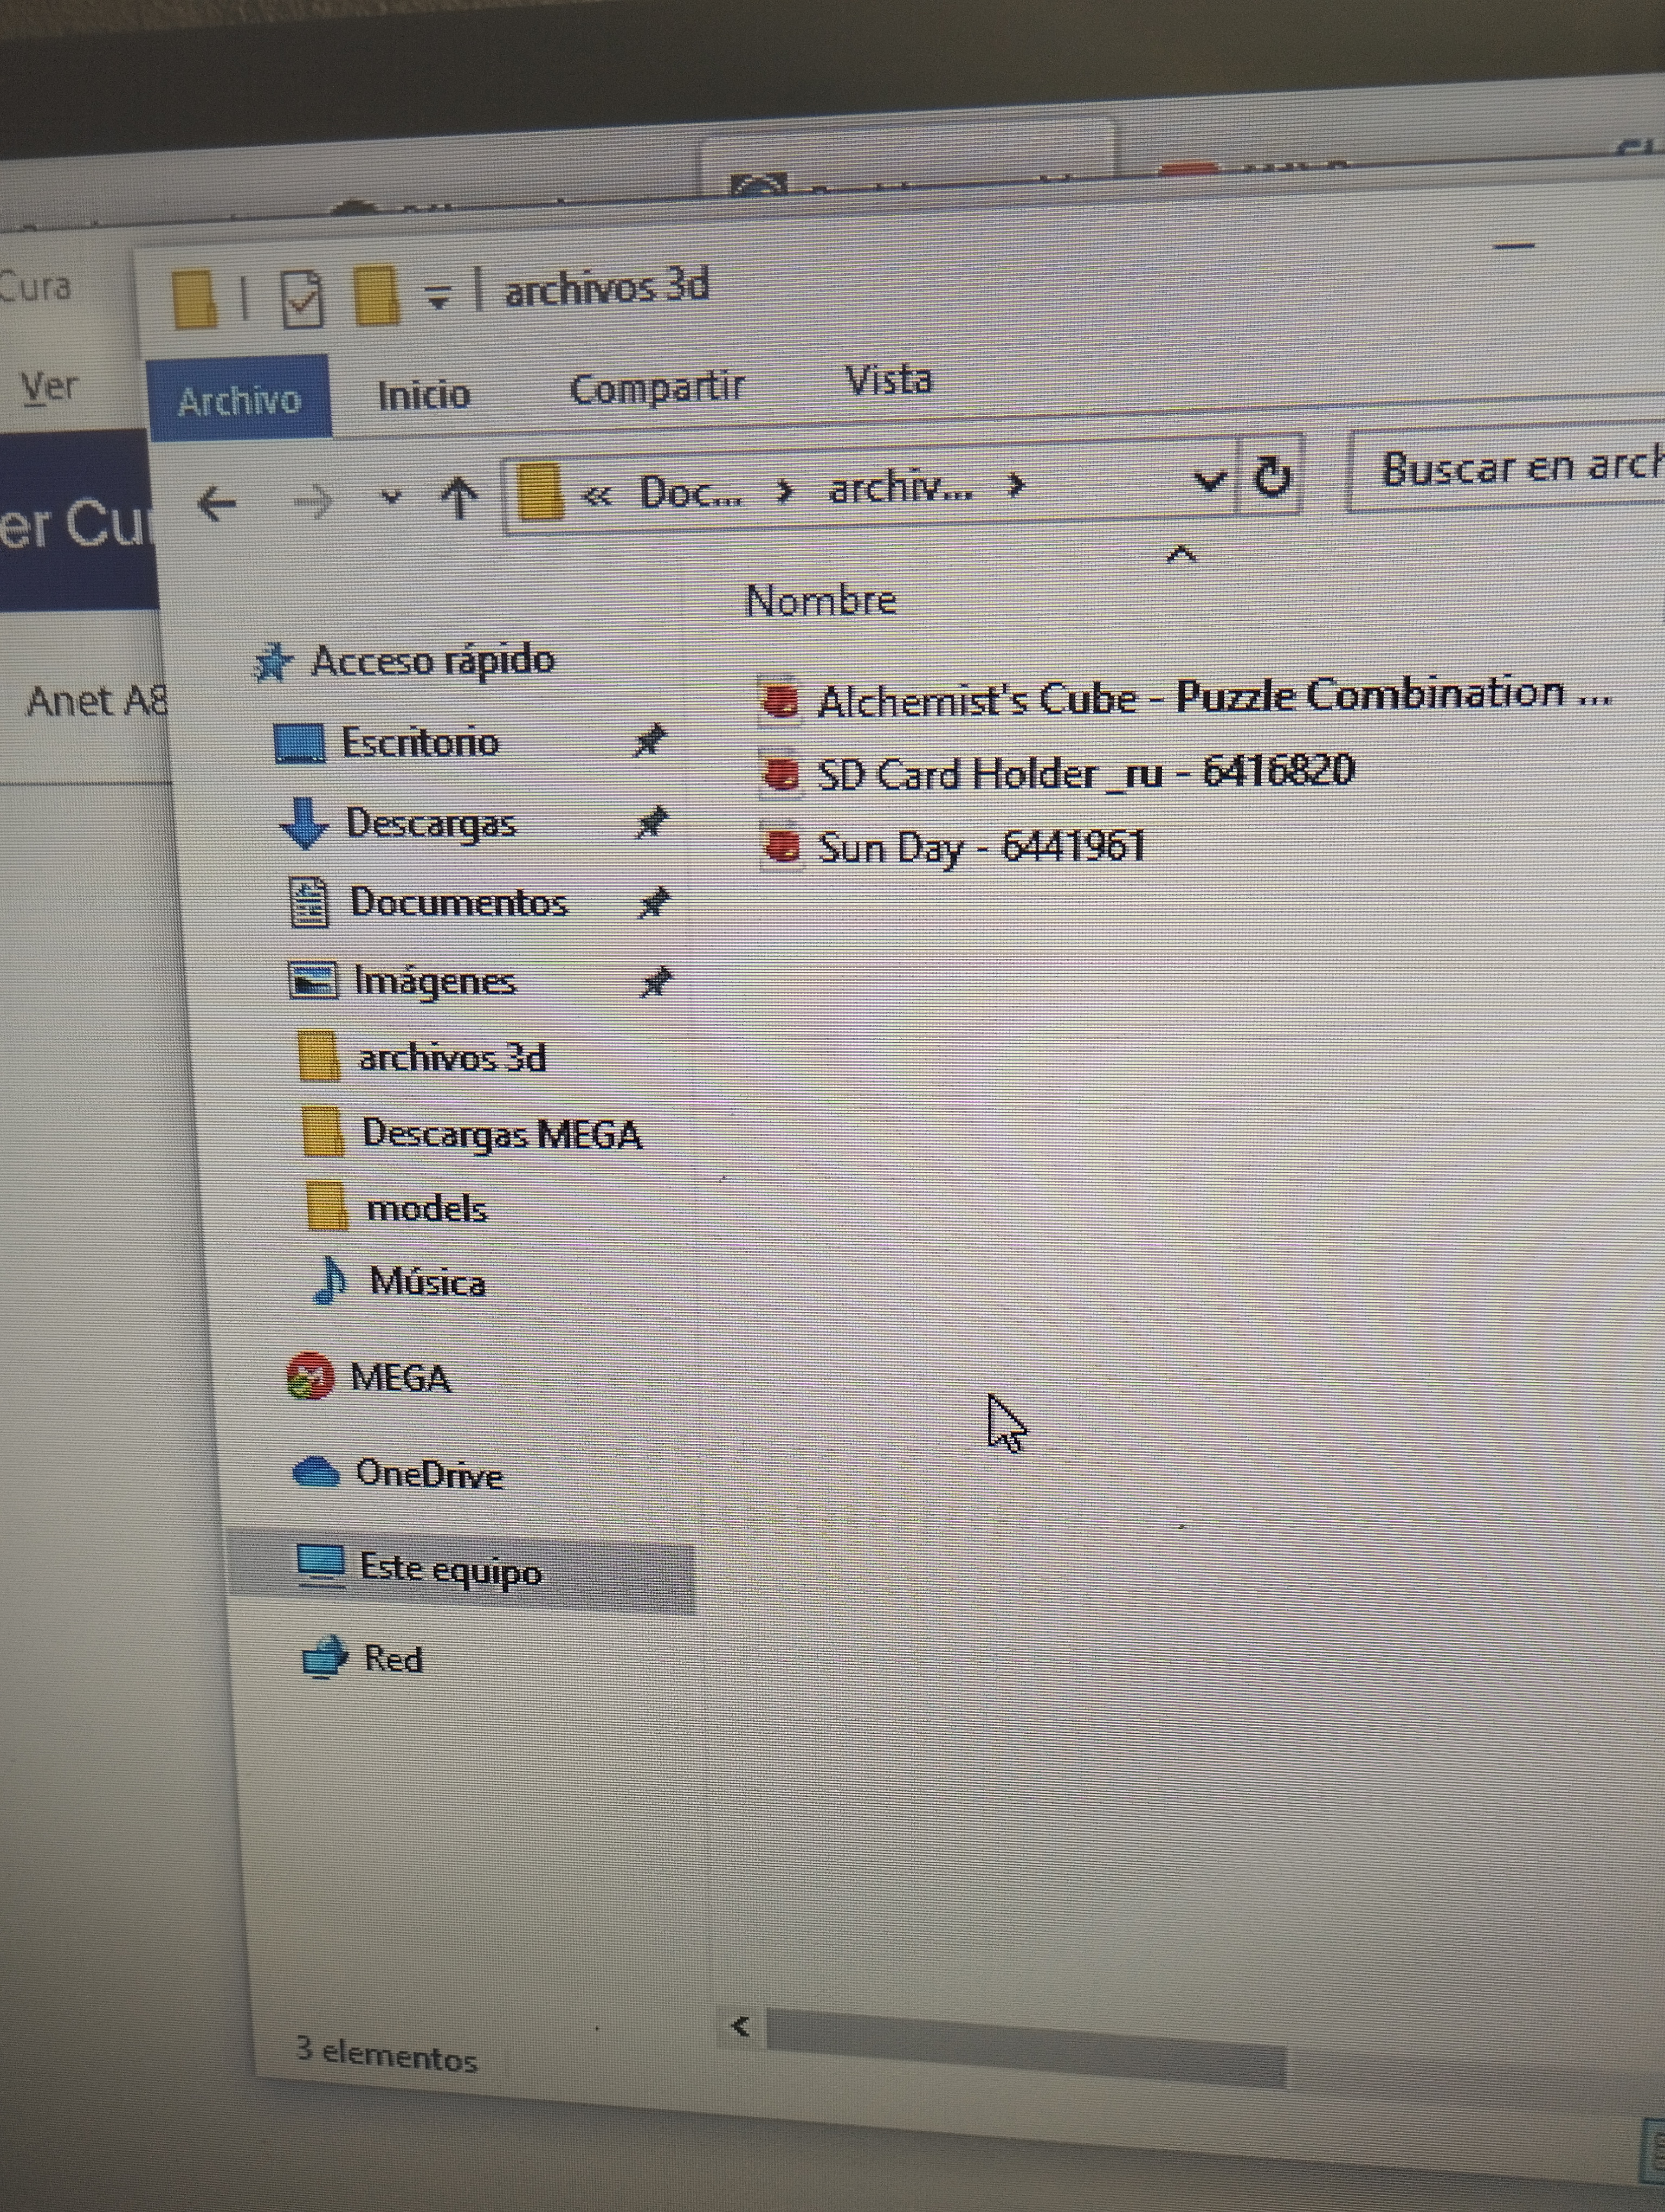
Task: Toggle the pin next to Imágenes
Action: pos(656,982)
